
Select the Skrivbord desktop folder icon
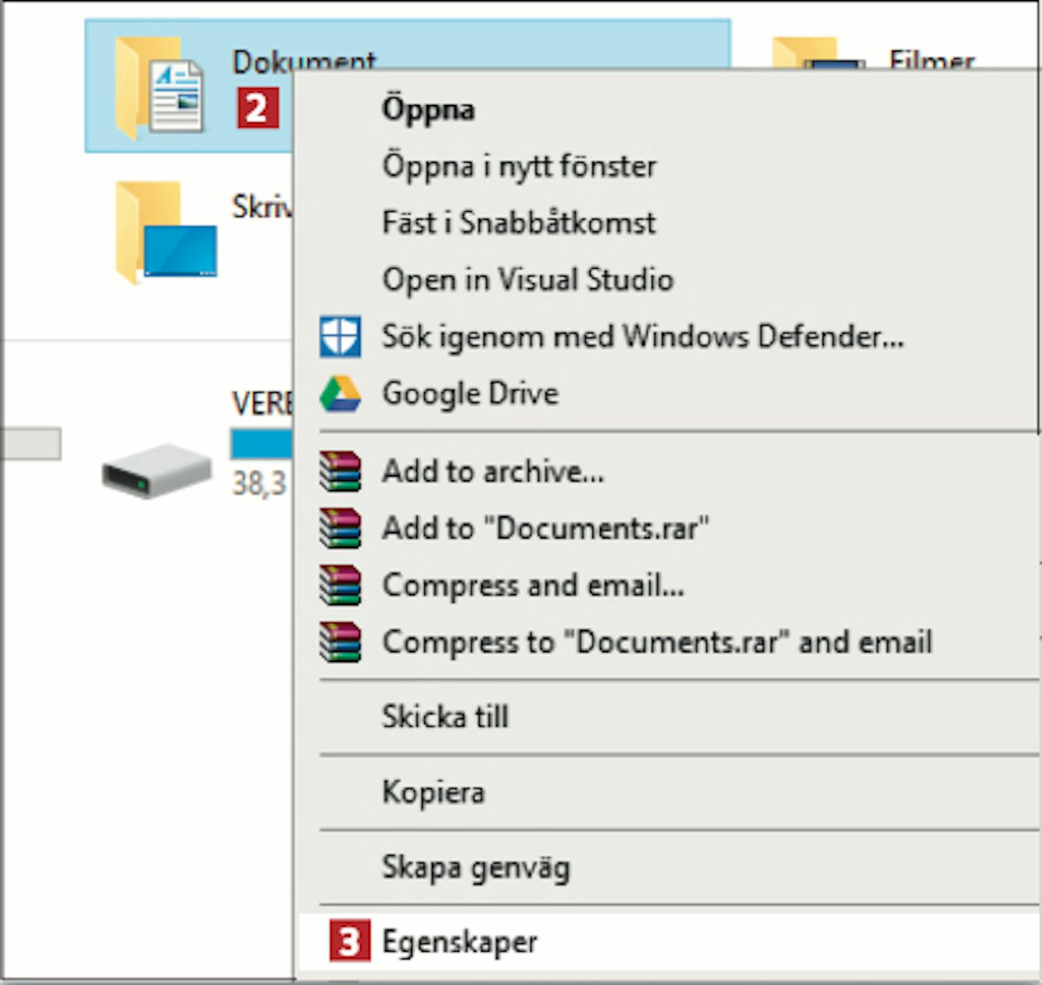click(x=166, y=232)
